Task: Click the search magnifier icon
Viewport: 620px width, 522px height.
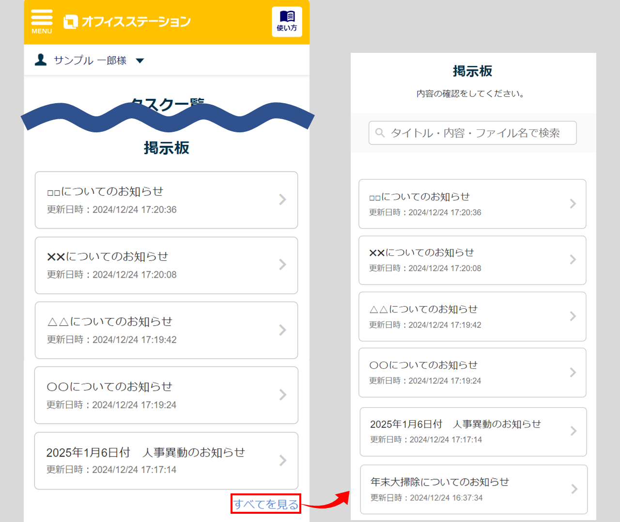Action: [380, 133]
